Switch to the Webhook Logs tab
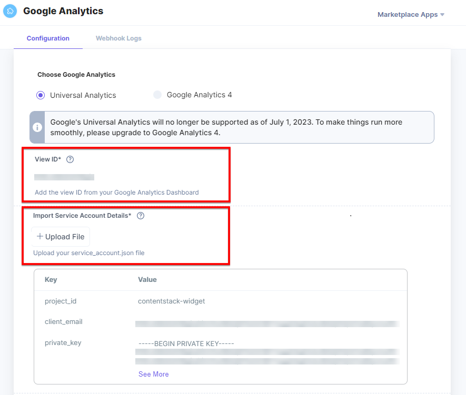466x395 pixels. 118,38
